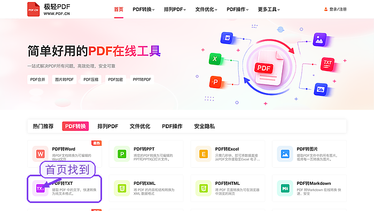Switch to the PDF操作 category tab
Viewport: 374px width, 211px height.
pyautogui.click(x=172, y=126)
